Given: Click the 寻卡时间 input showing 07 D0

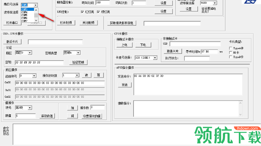Looking at the screenshot, I should 209,52.
